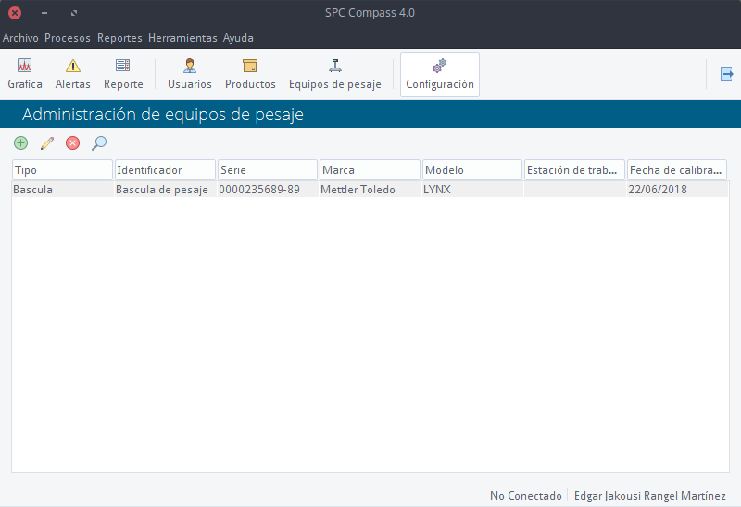This screenshot has height=507, width=741.
Task: Sort by the Serie column header
Action: coord(268,170)
